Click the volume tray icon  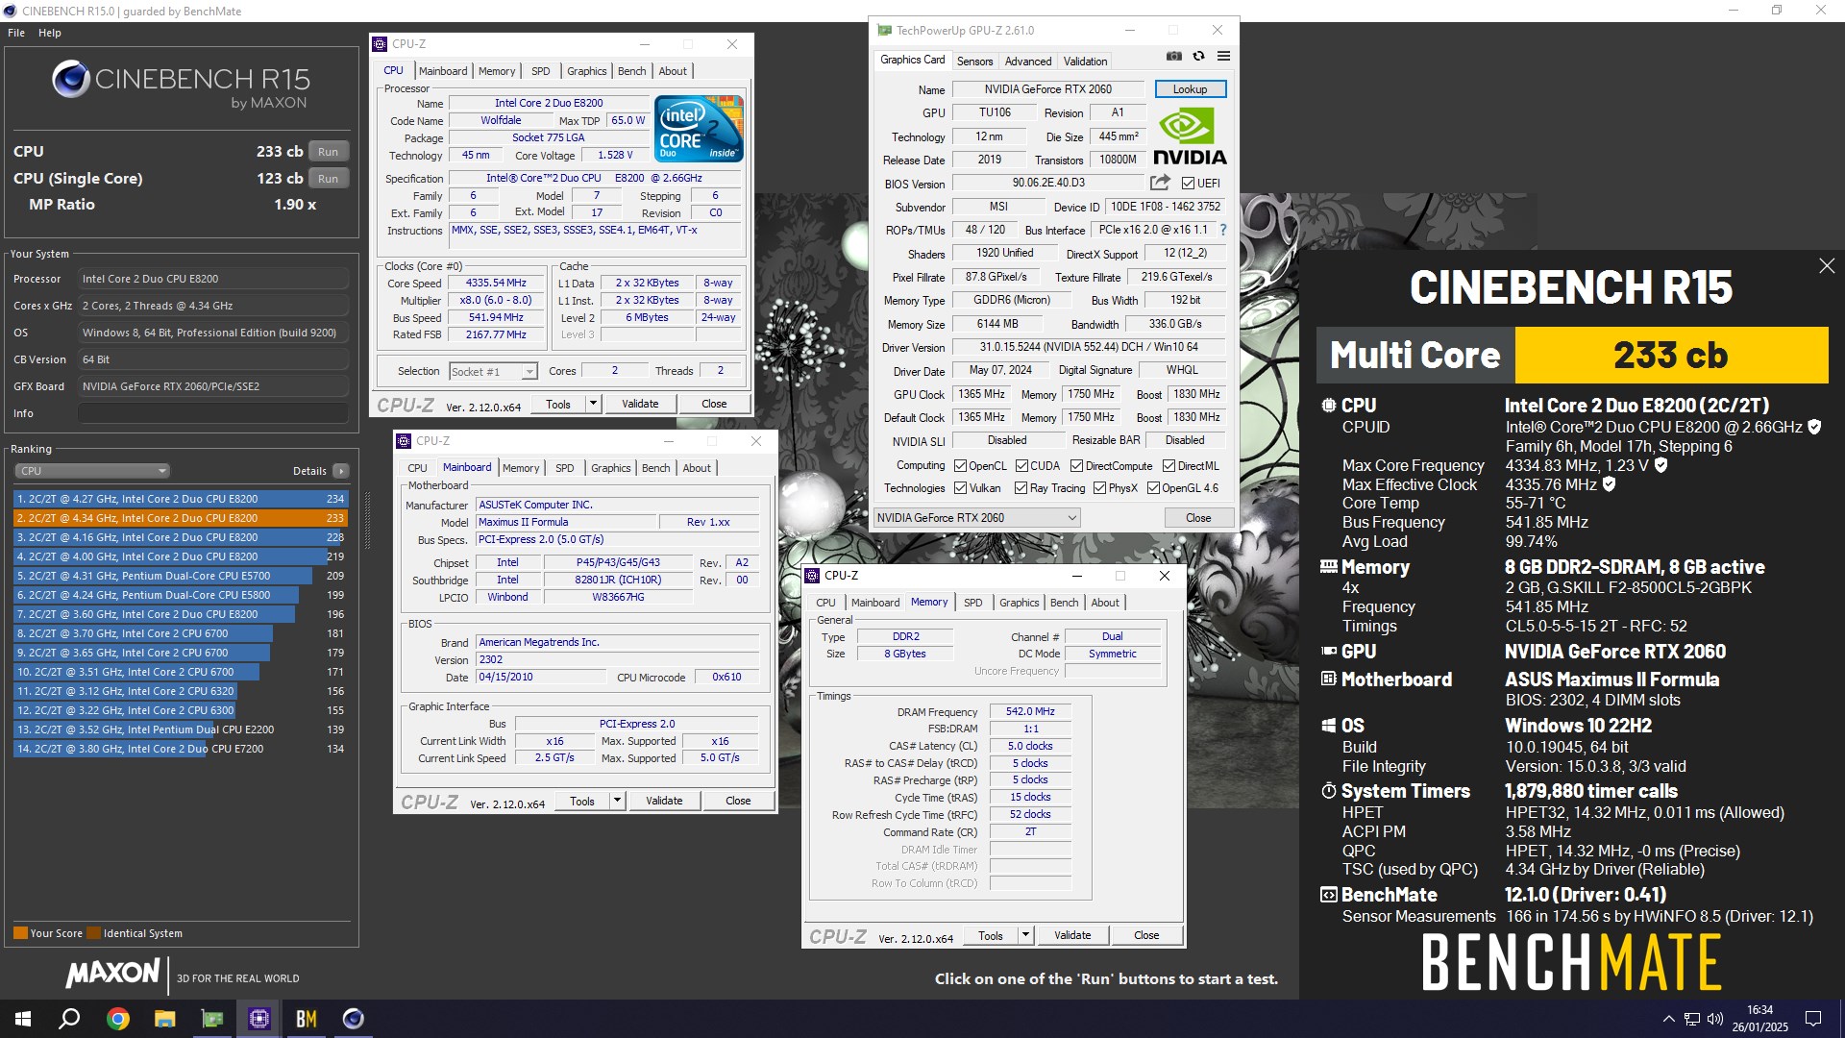point(1715,1019)
